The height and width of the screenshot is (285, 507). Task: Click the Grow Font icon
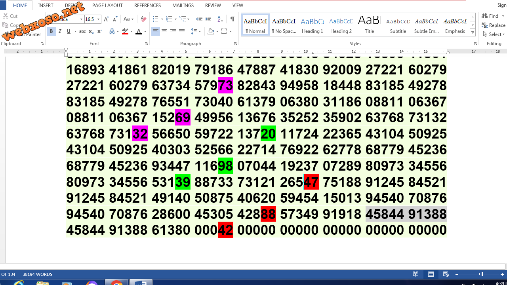106,19
